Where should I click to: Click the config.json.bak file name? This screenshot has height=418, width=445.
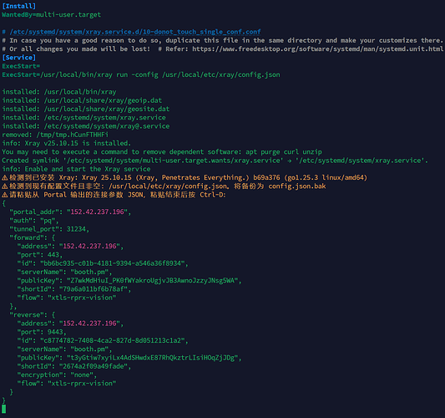297,186
